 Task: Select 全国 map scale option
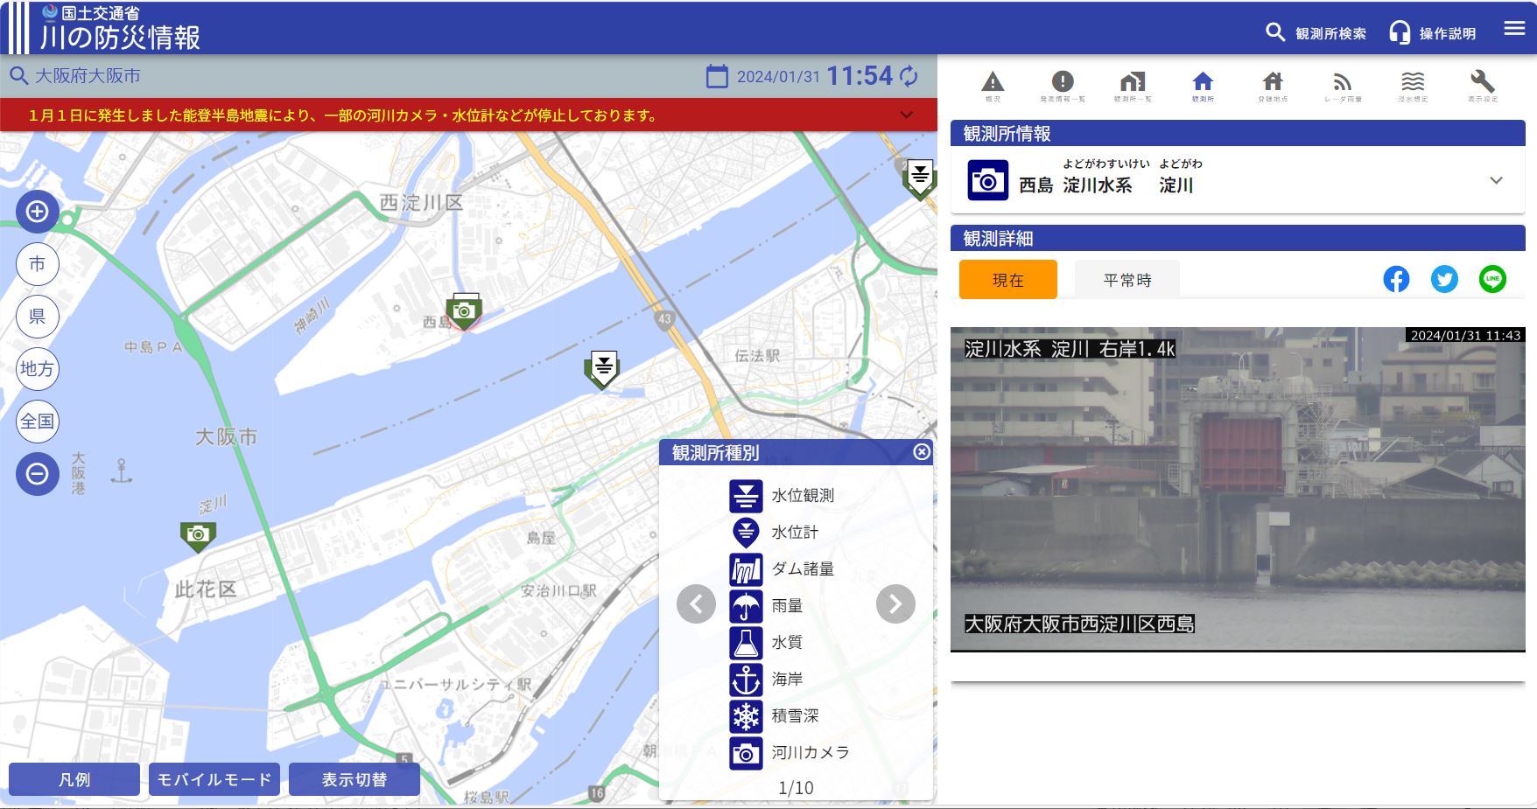click(x=38, y=422)
